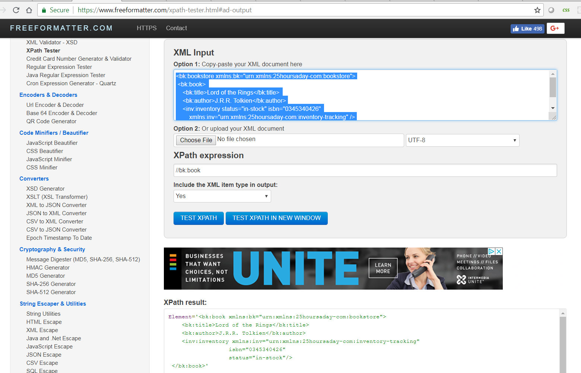Close the UNITE advertisement banner

[499, 251]
